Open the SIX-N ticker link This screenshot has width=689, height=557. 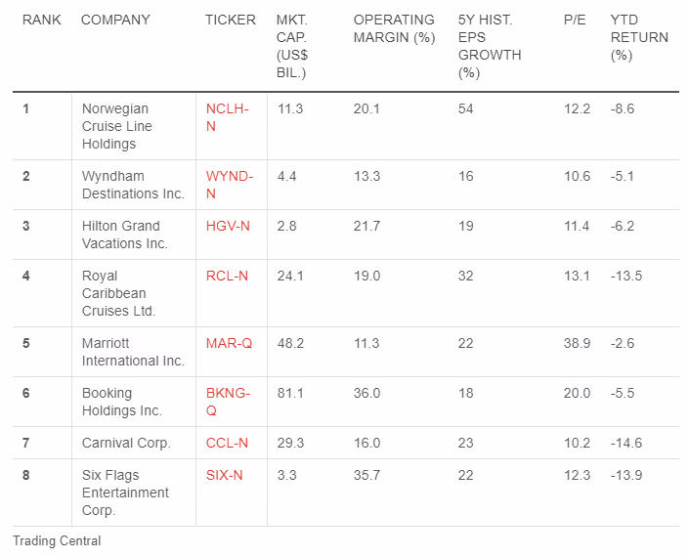point(224,475)
